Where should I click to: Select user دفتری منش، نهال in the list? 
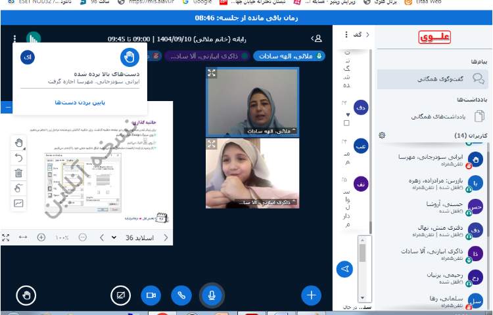click(x=434, y=230)
